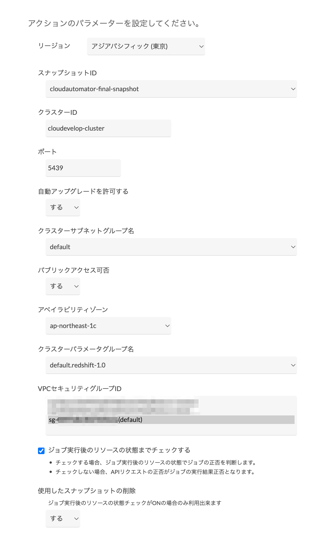Uncheck ジョブ実行後のリソースの状態までチェックする
The height and width of the screenshot is (541, 328).
pyautogui.click(x=42, y=450)
